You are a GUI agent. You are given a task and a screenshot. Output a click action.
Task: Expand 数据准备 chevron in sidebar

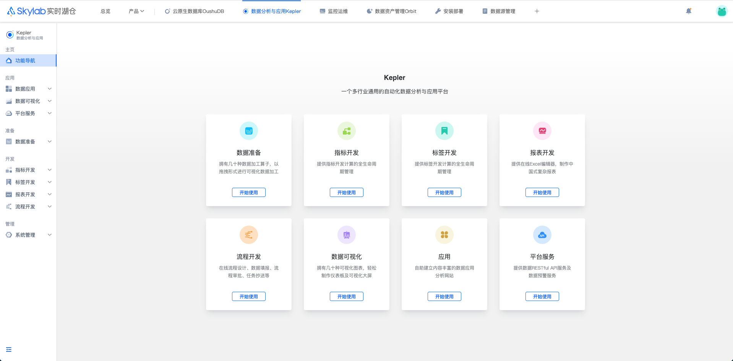click(50, 141)
